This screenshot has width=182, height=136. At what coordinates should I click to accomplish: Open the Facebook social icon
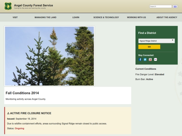(x=140, y=59)
